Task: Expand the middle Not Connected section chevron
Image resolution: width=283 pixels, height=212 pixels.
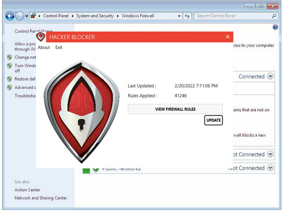Action: click(x=270, y=154)
